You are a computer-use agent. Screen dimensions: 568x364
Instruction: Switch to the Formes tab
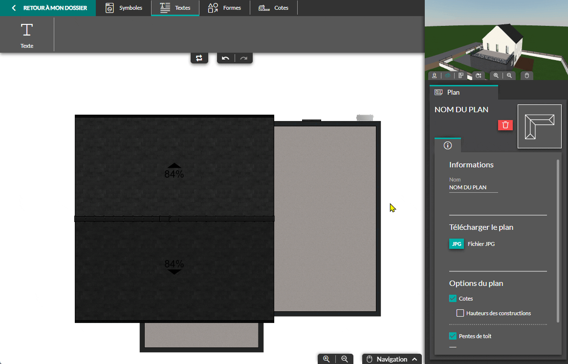224,8
